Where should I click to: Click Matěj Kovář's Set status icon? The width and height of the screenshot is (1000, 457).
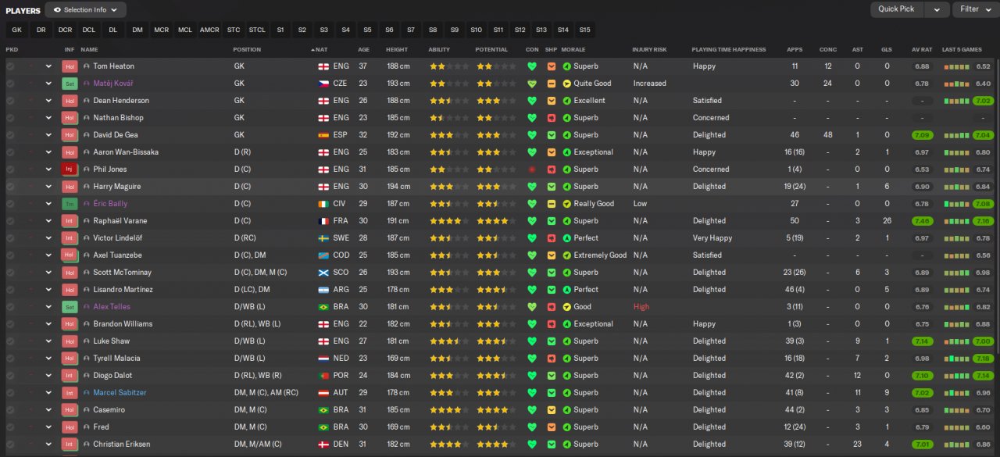click(69, 84)
